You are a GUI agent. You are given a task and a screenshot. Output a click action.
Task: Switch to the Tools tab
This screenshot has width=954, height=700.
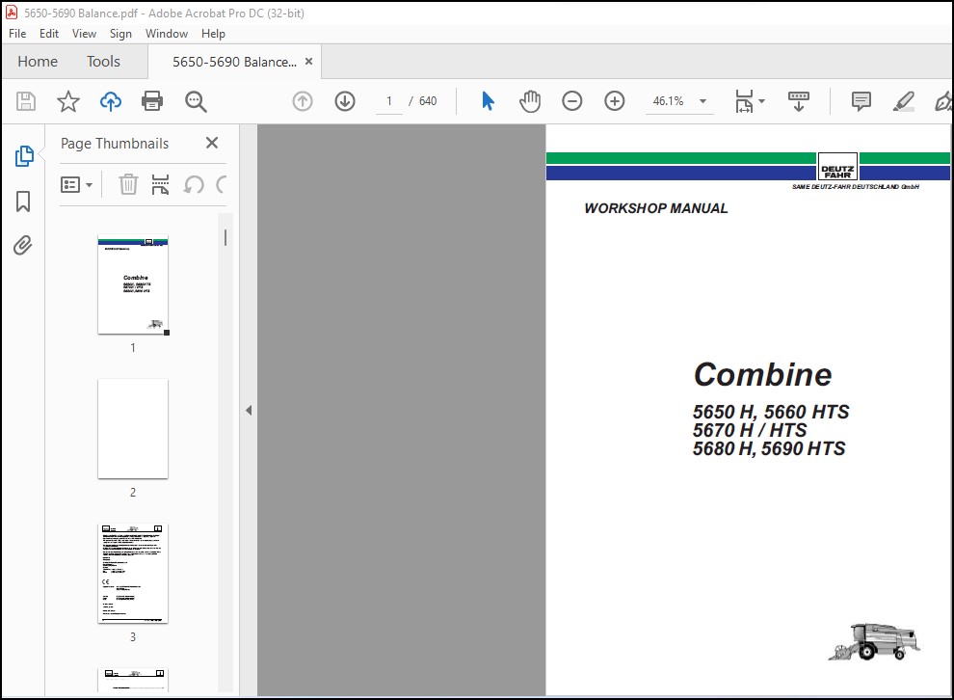(x=103, y=62)
